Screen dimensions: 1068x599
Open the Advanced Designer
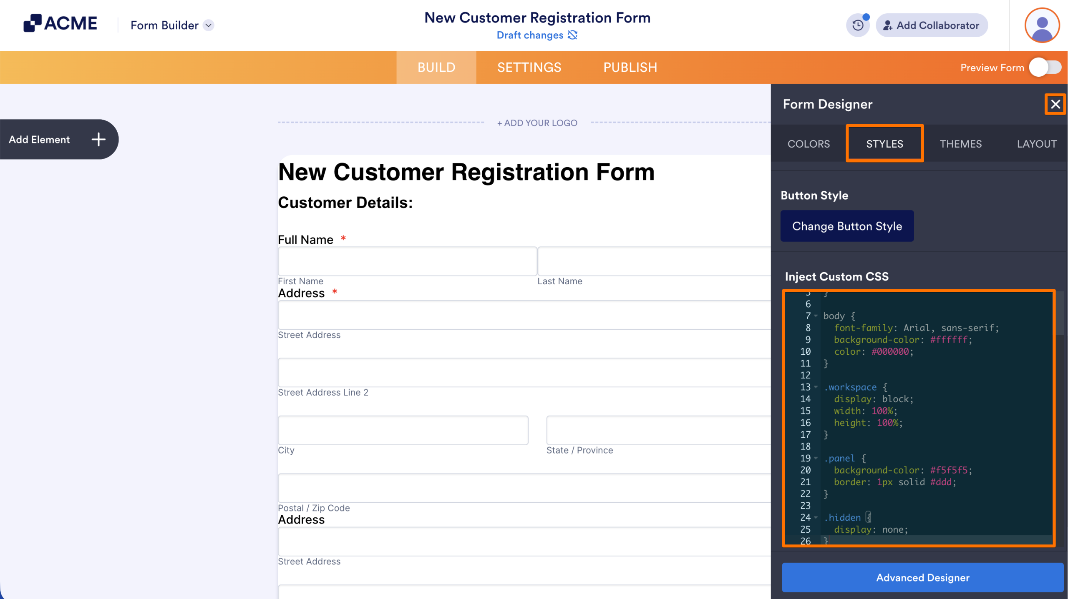(922, 578)
